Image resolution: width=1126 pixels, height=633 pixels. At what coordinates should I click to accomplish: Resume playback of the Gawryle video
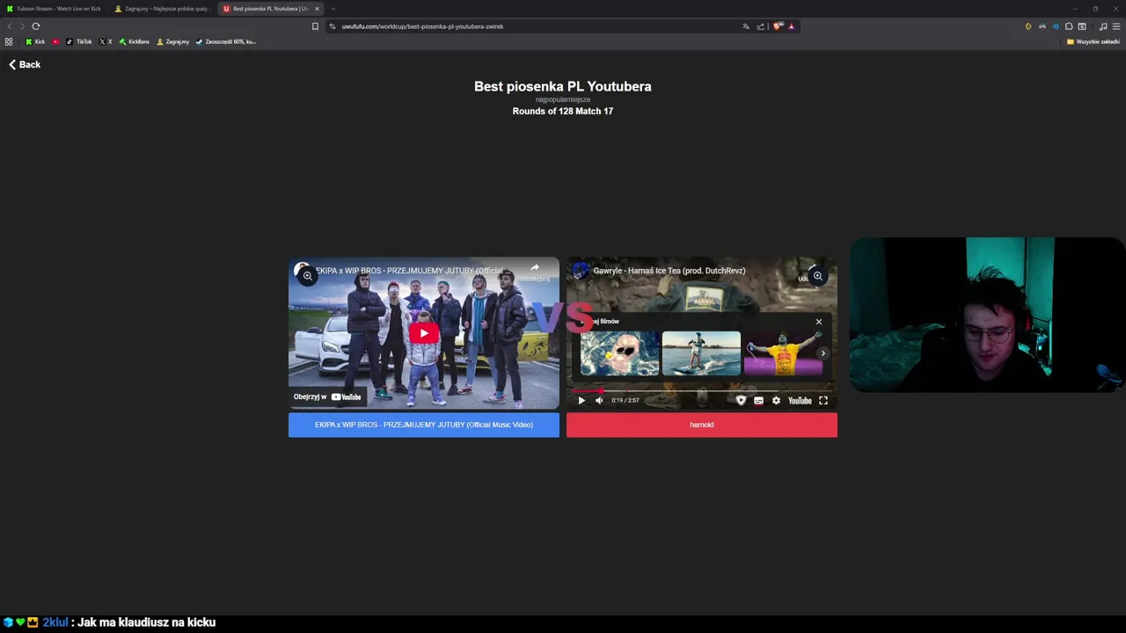[x=581, y=401]
